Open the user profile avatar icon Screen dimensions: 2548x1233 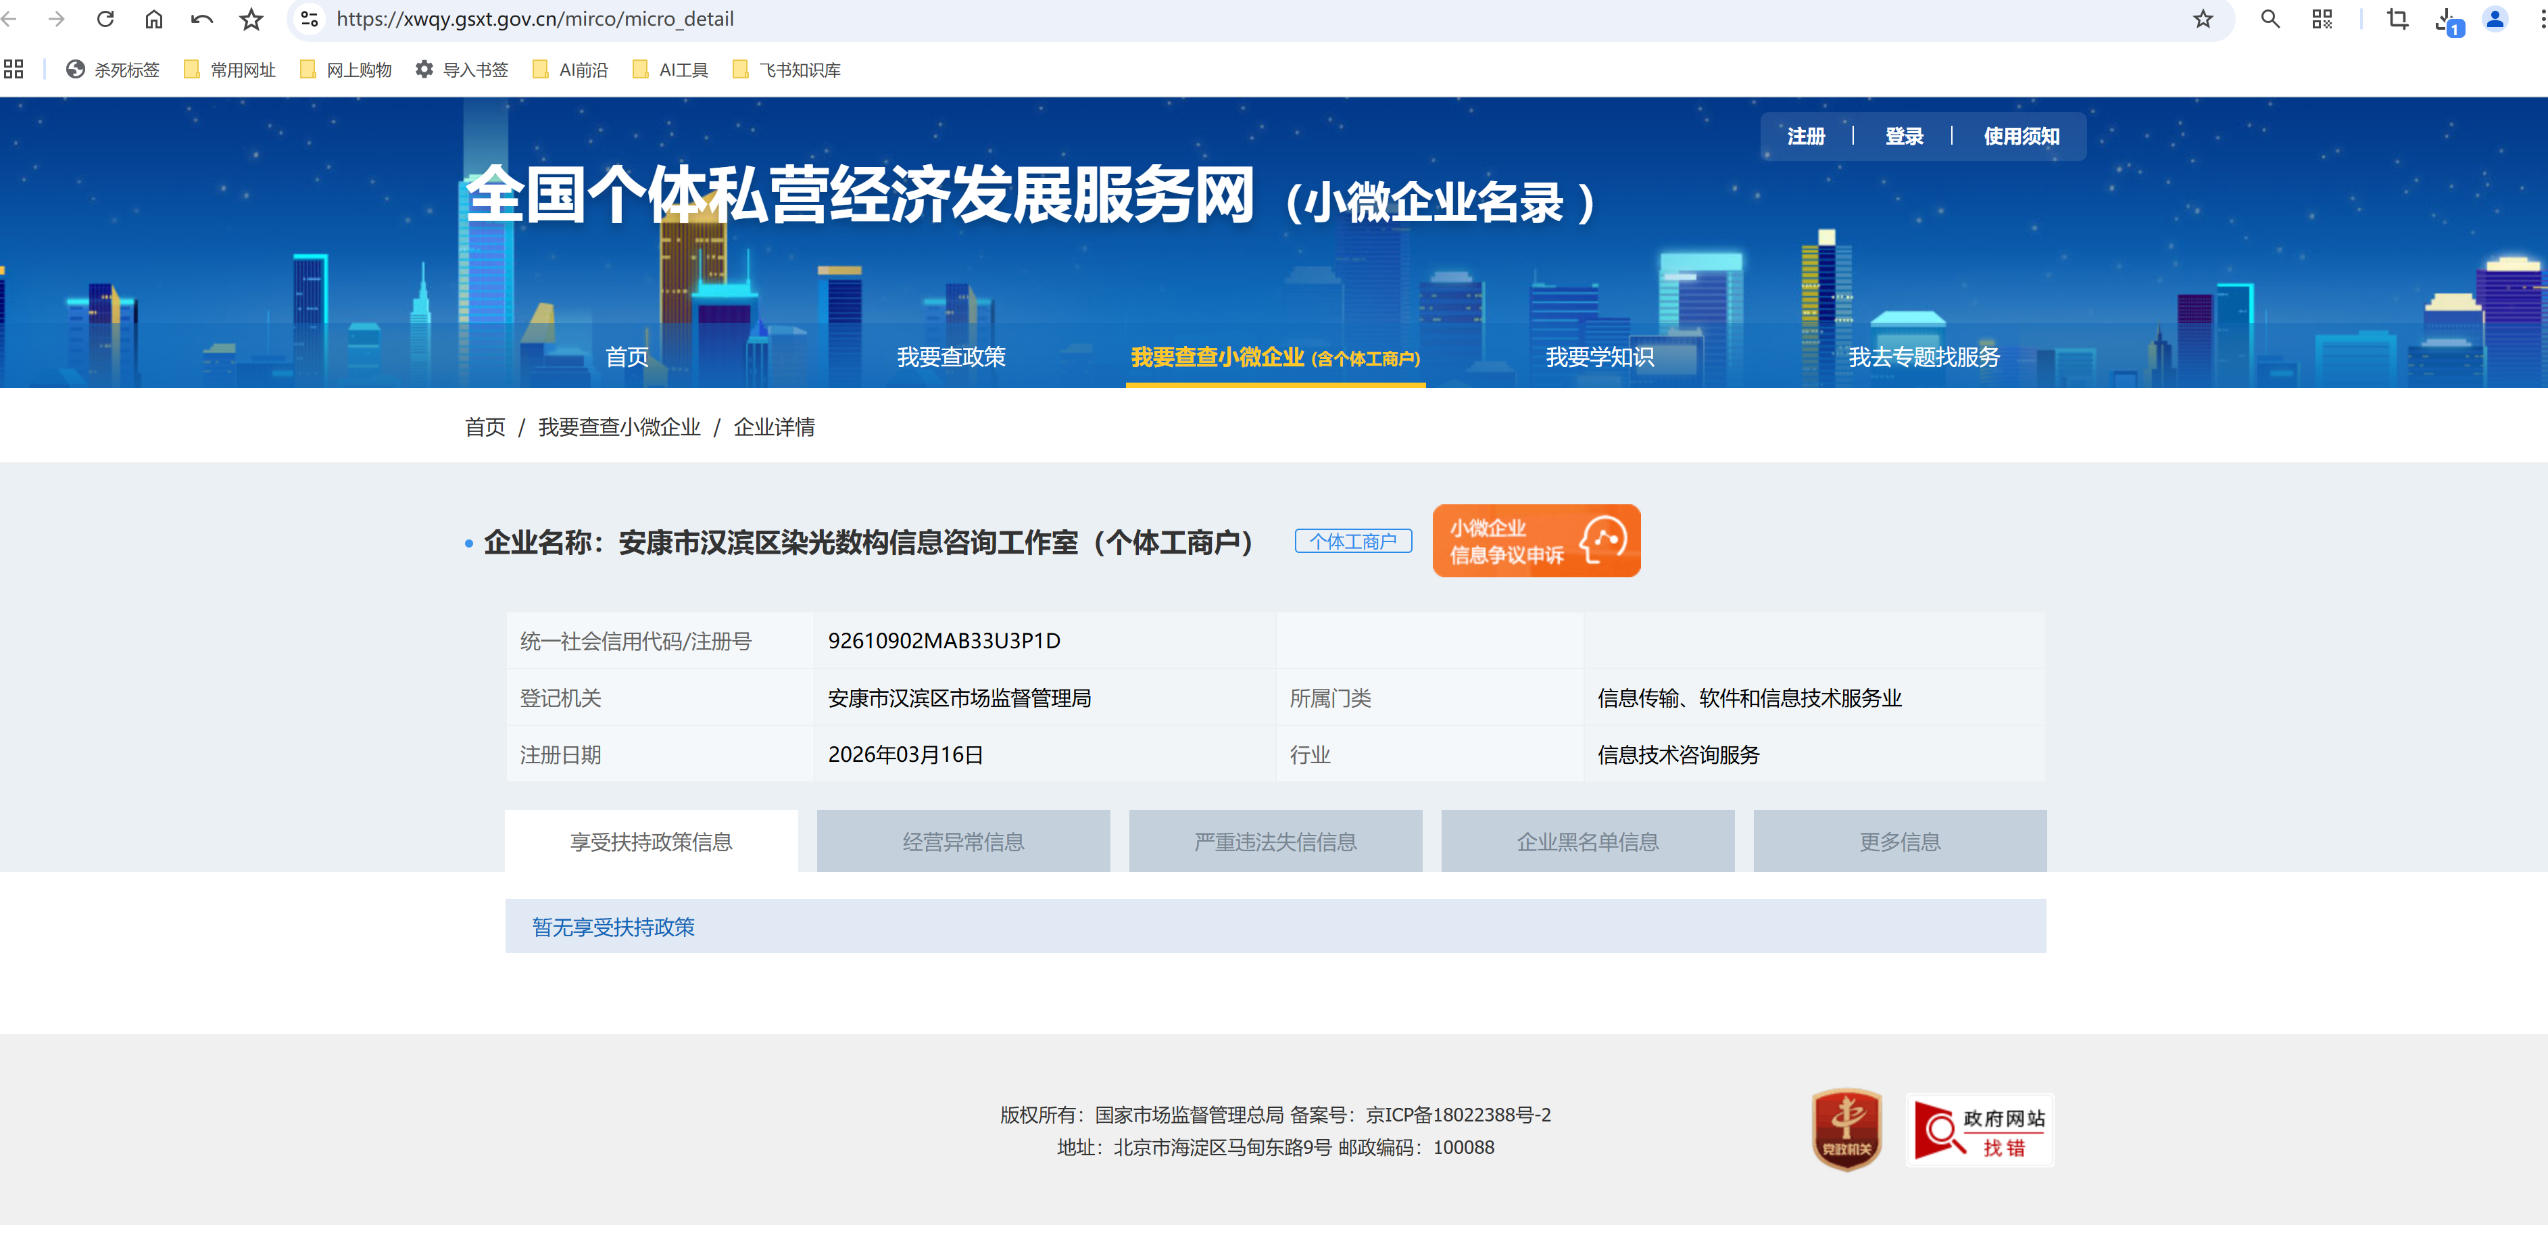tap(2495, 19)
